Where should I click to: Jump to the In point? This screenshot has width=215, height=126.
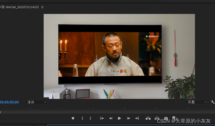pyautogui.click(x=102, y=118)
